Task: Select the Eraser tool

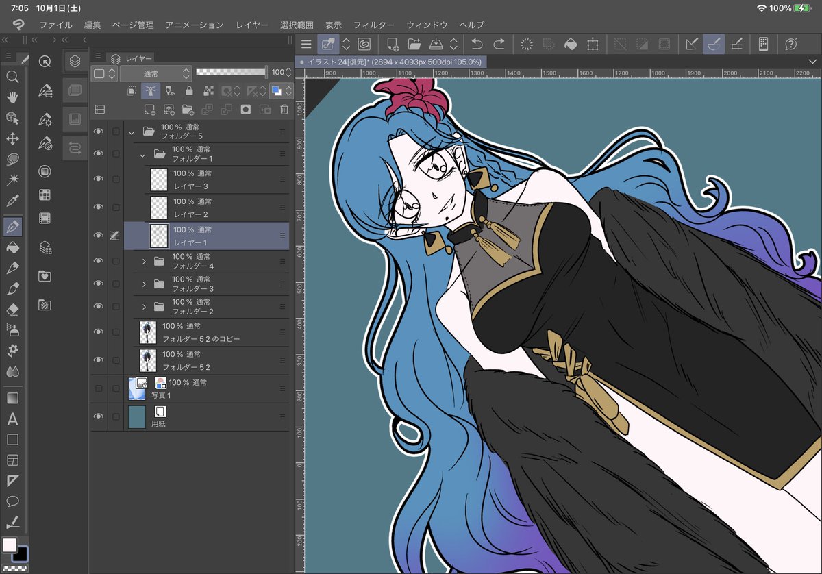Action: tap(12, 310)
